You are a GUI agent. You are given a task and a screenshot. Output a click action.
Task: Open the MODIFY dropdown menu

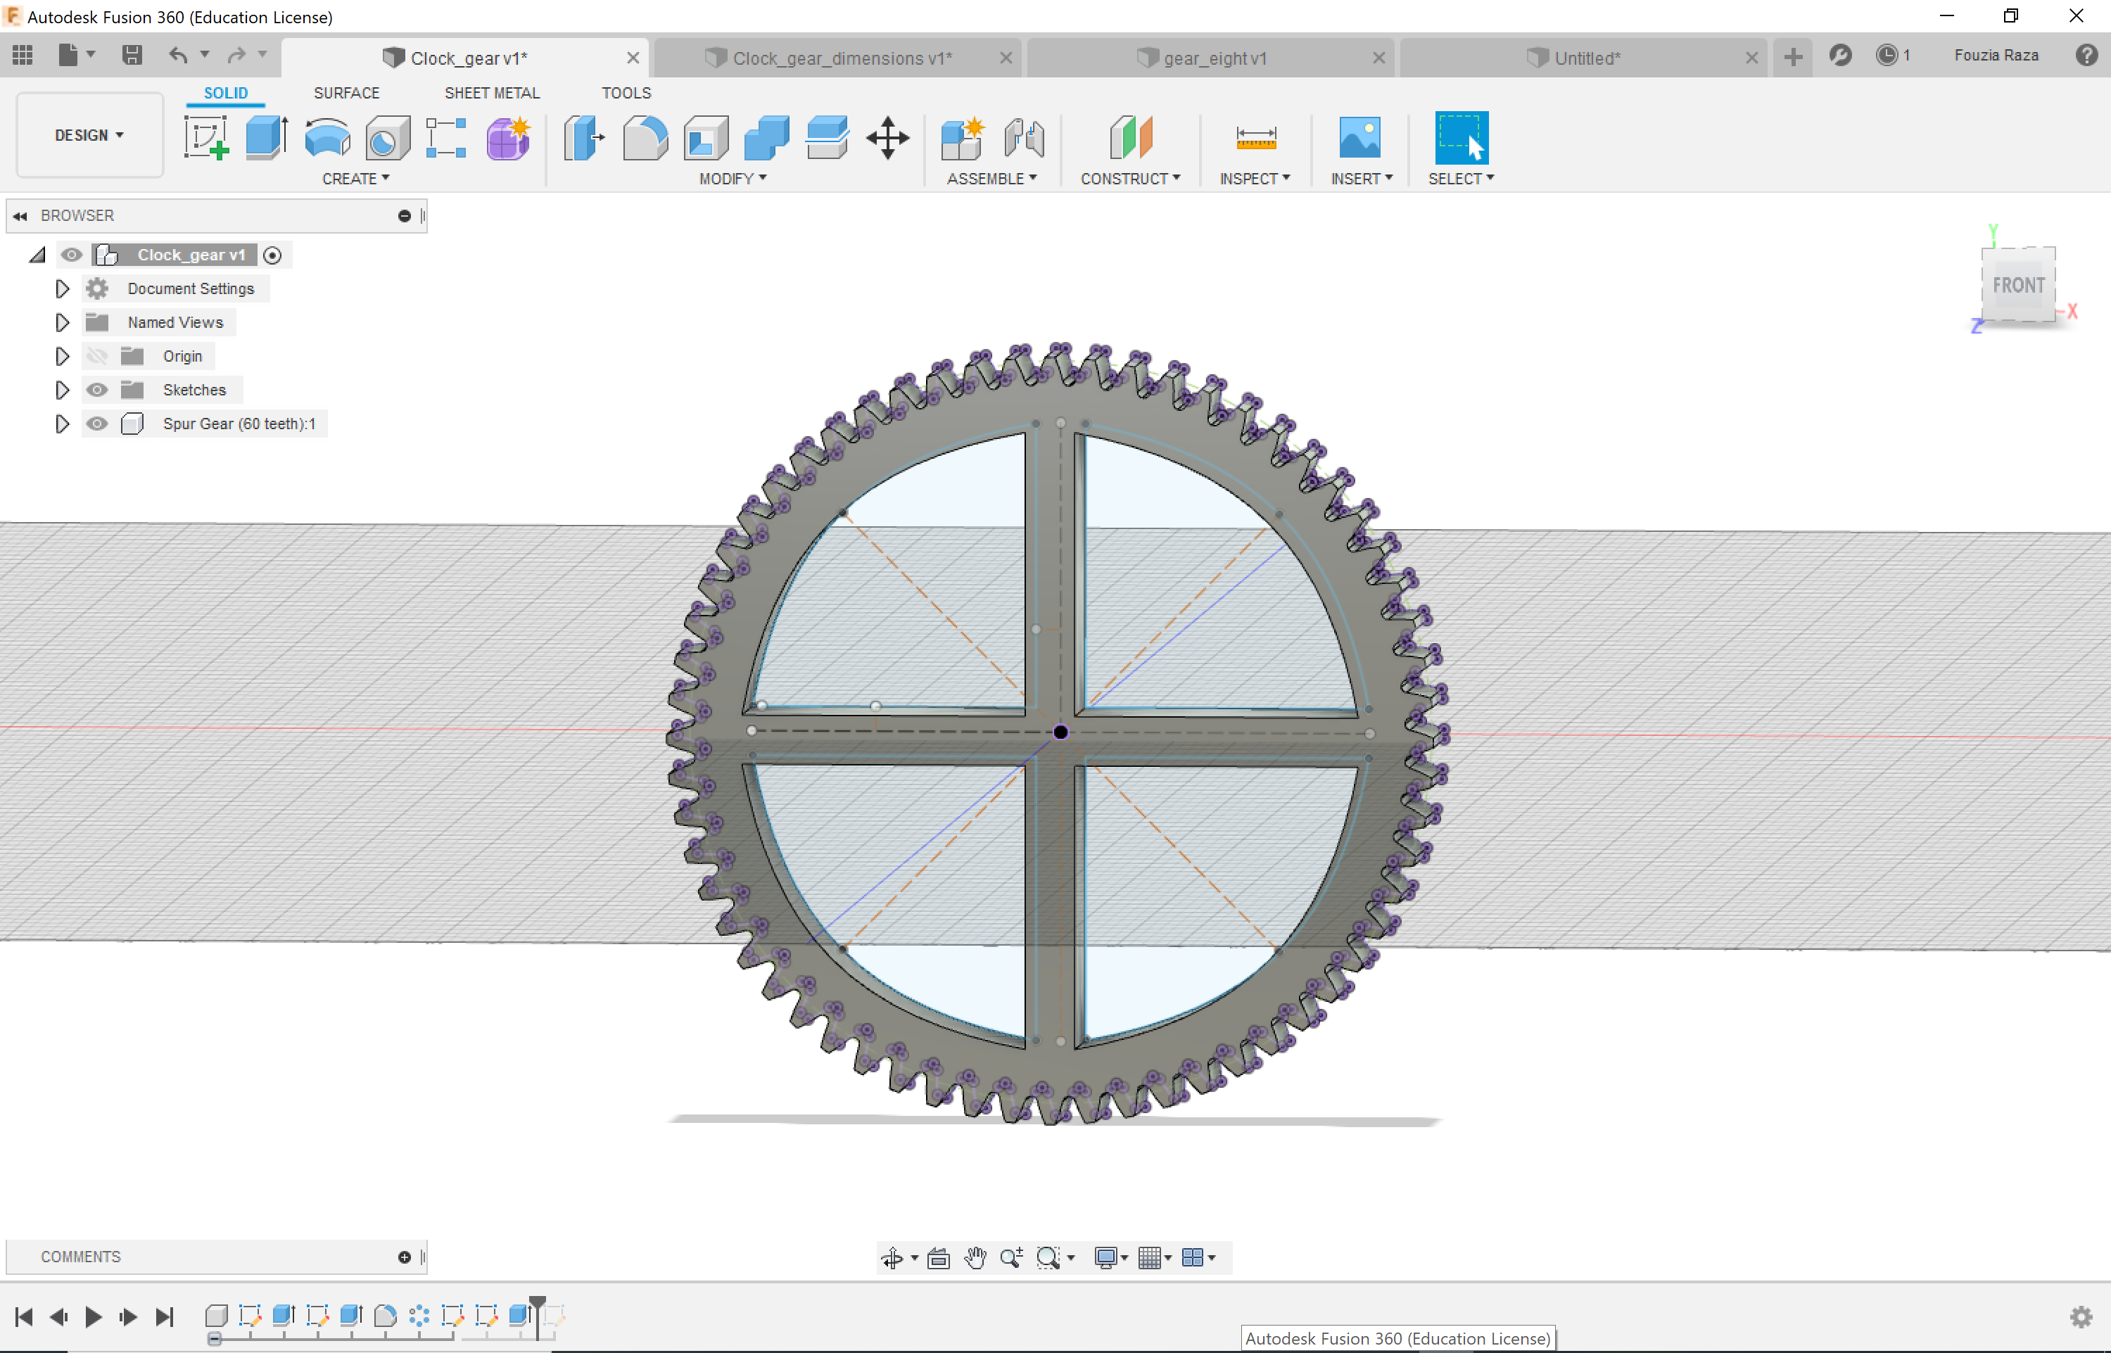(x=733, y=178)
